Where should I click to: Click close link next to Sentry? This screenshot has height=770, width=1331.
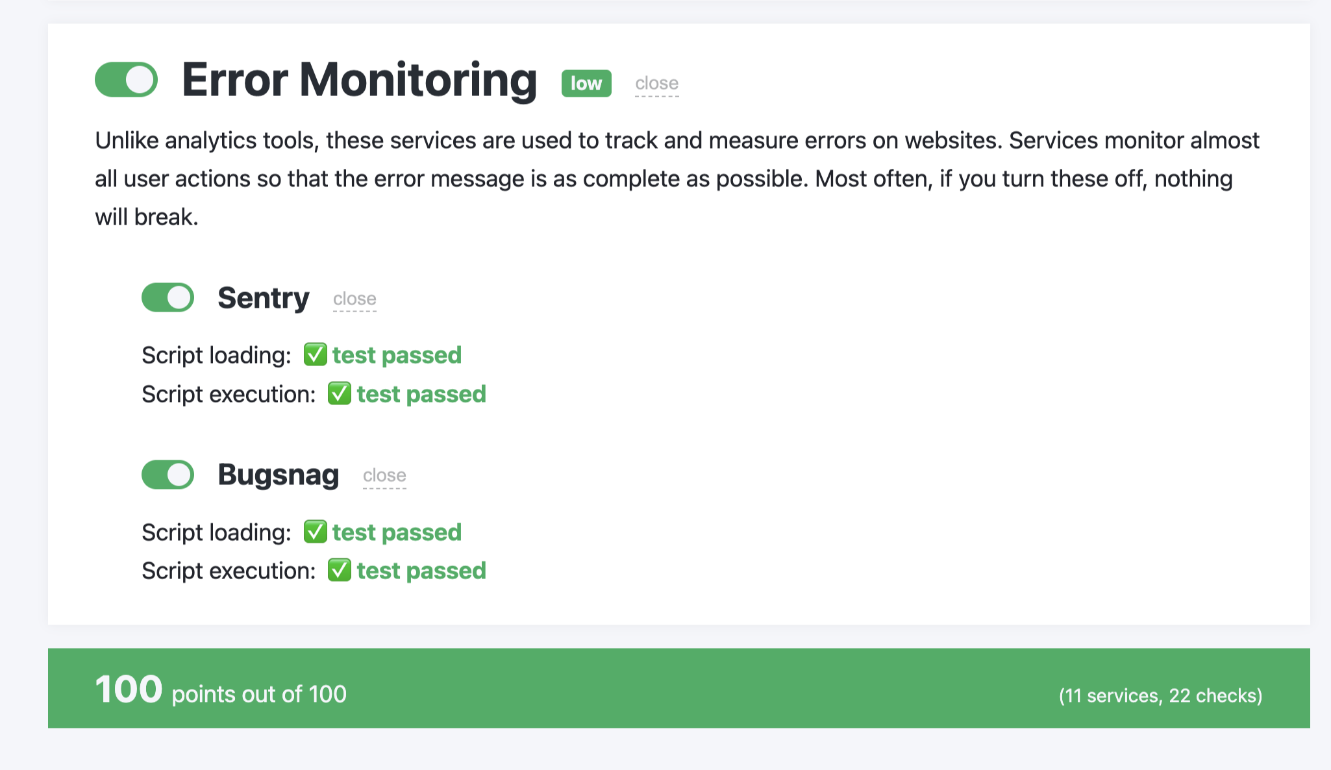point(355,299)
